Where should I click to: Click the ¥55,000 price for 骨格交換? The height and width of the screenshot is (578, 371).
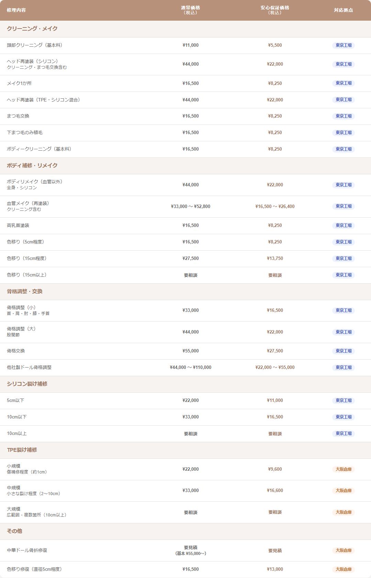tap(191, 351)
